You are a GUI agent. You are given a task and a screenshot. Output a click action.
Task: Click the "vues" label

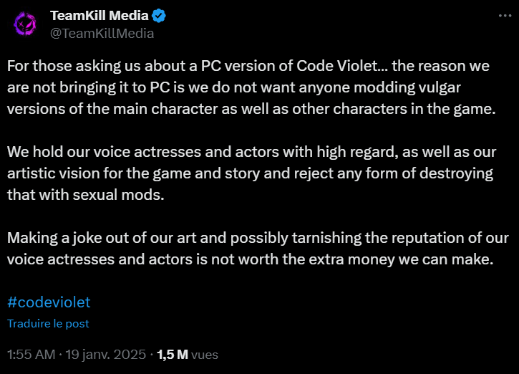(x=205, y=355)
